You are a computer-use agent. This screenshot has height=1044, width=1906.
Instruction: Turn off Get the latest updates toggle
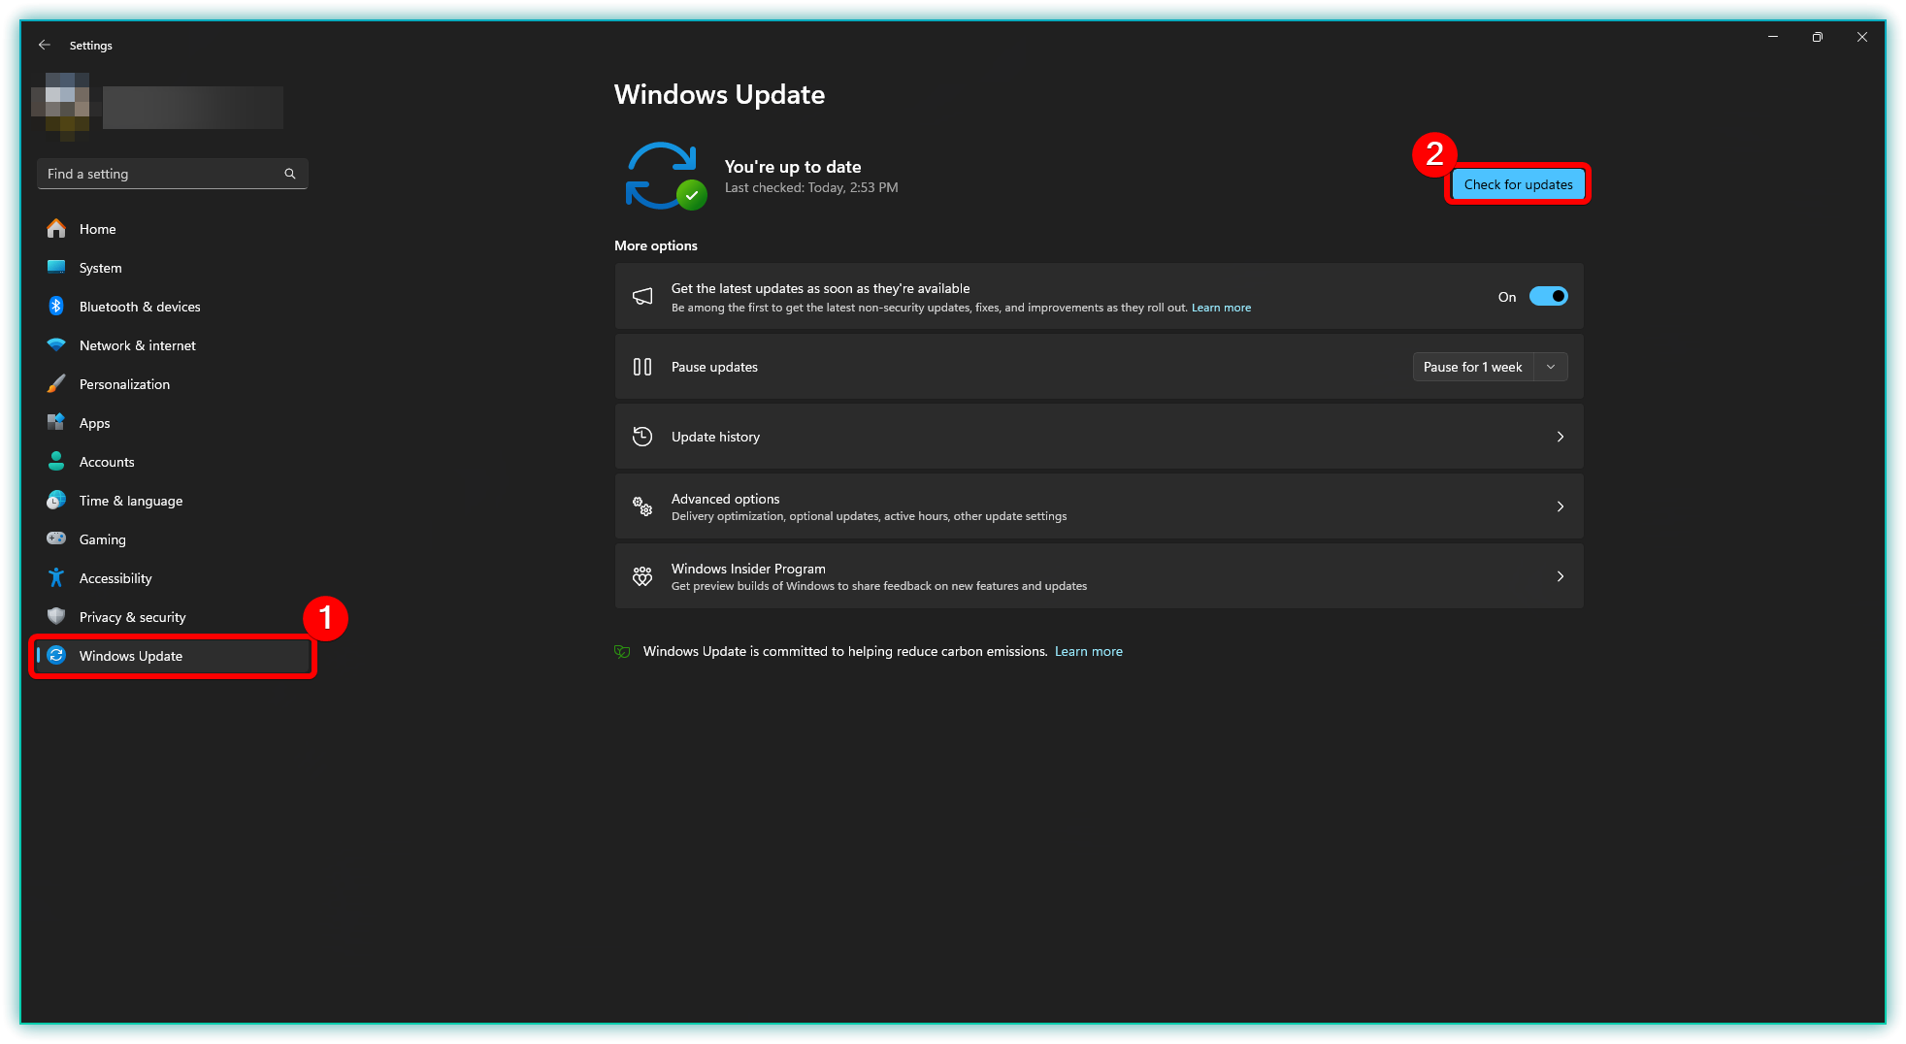point(1549,296)
